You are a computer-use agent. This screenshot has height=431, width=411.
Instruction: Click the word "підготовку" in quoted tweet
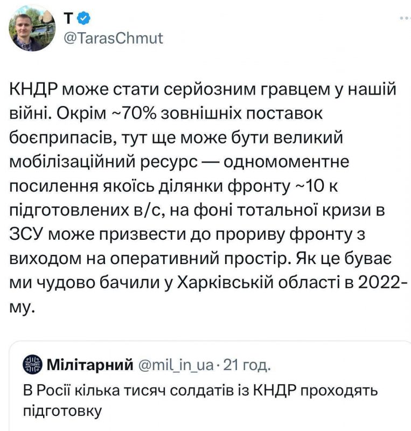click(x=64, y=412)
